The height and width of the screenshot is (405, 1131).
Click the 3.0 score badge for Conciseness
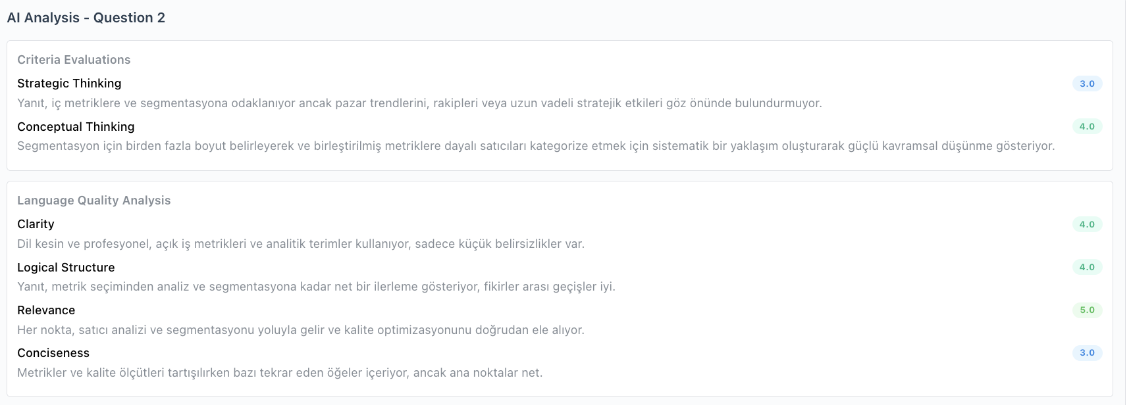pos(1086,352)
